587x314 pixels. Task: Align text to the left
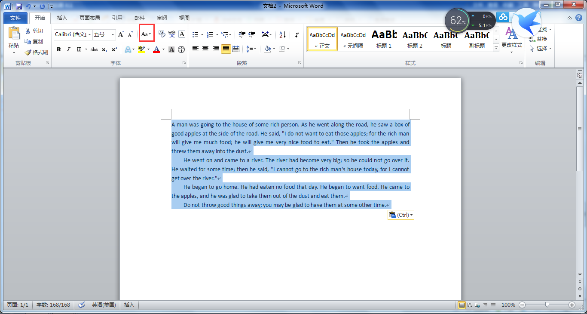coord(195,49)
